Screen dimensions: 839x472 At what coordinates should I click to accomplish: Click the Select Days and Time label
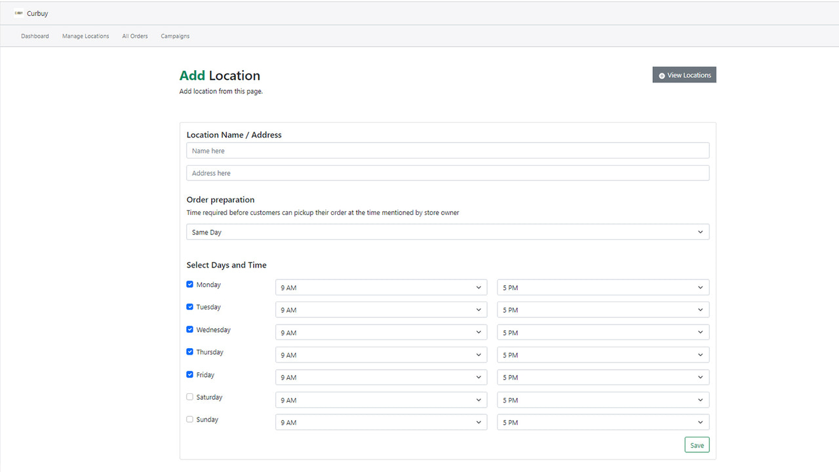(x=227, y=265)
